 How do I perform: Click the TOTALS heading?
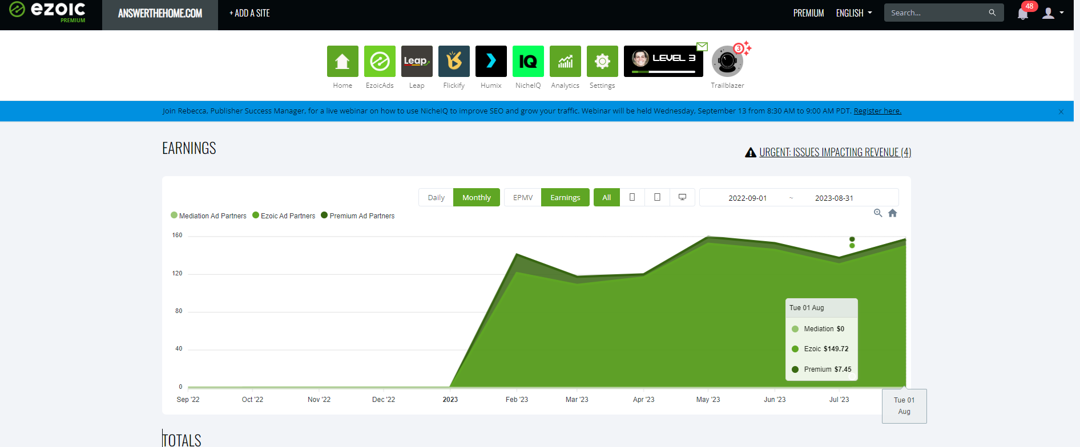[x=182, y=440]
